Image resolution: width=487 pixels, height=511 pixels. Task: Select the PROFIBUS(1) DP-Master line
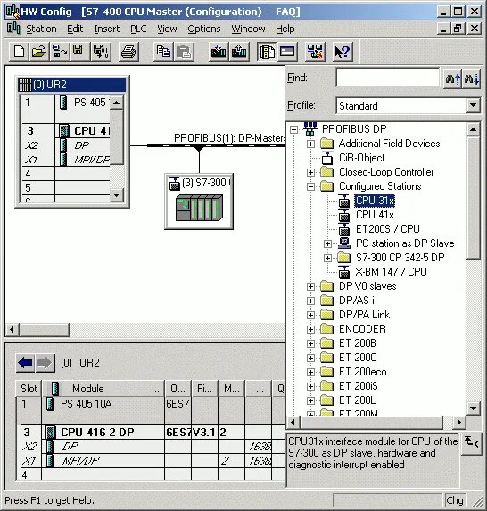pyautogui.click(x=216, y=145)
